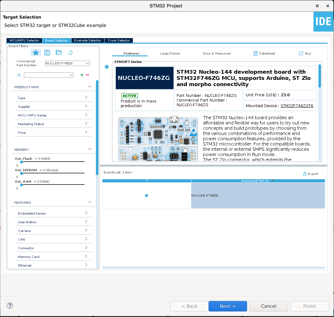Click the green plus icon beside the search field
Viewport: 334px width, 317px height.
82,75
